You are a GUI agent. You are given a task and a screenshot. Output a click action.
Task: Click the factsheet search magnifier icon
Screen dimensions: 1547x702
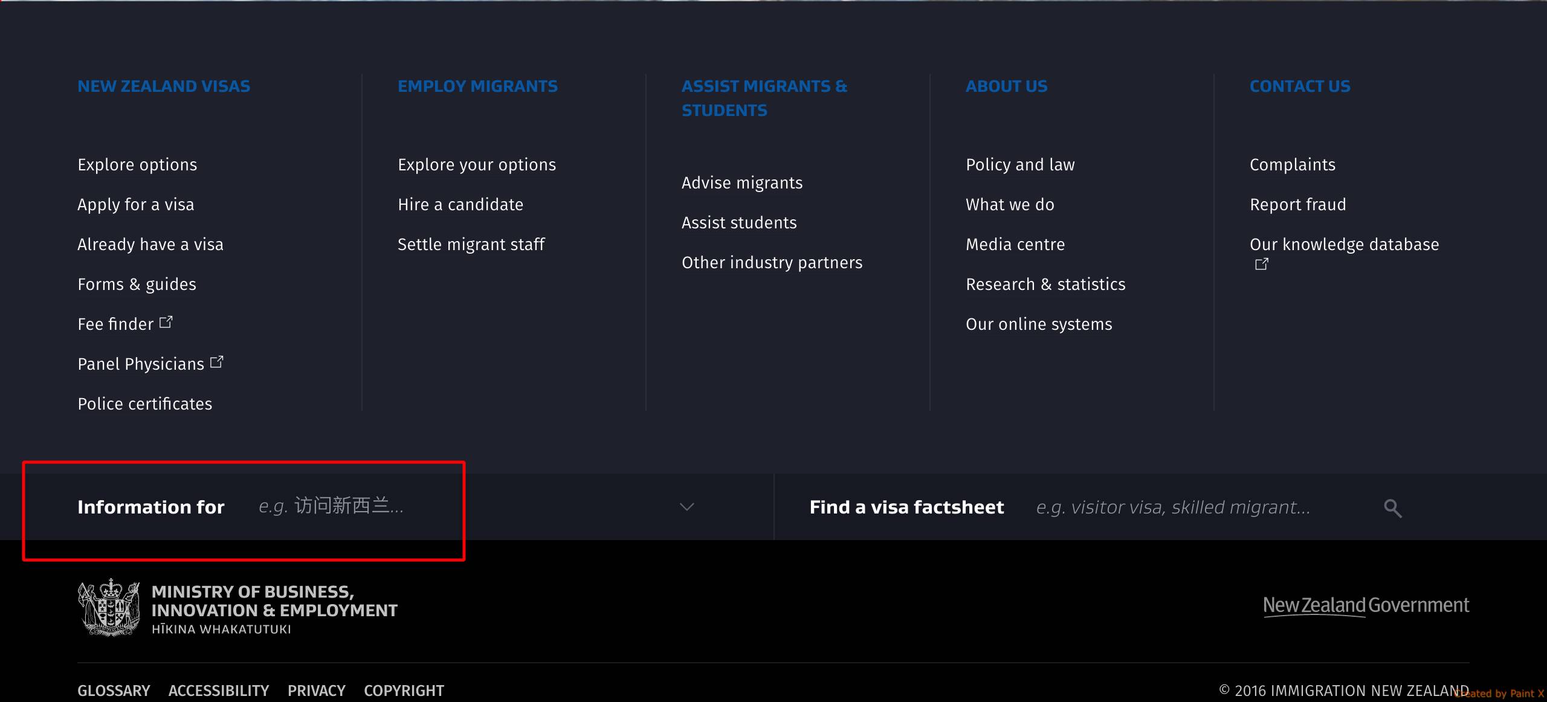coord(1392,508)
